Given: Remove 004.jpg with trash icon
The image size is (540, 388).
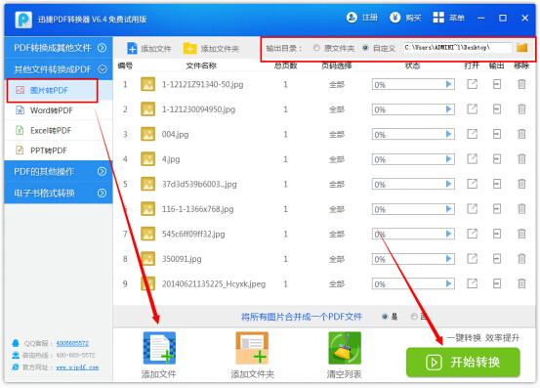Looking at the screenshot, I should (x=521, y=134).
